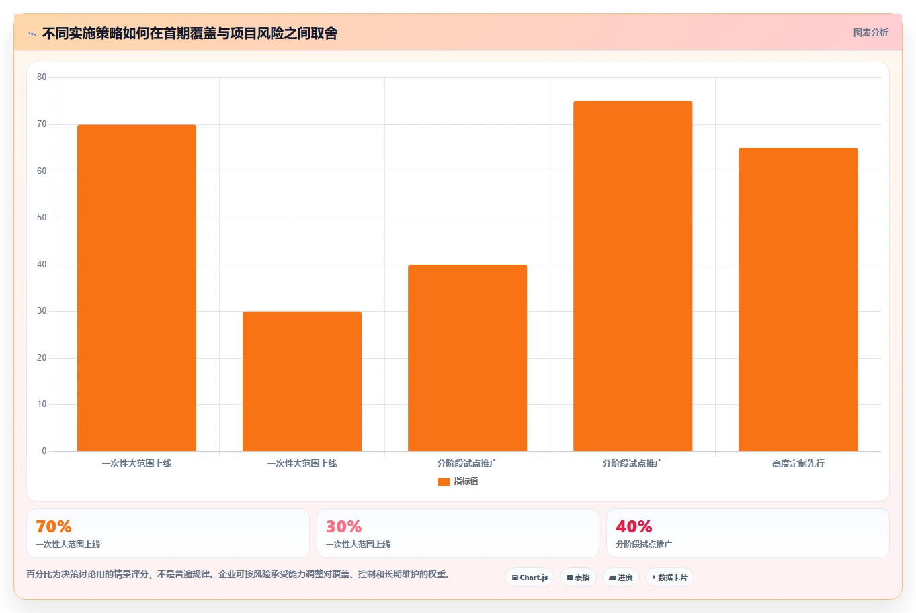Click the orange legend swatch for 指标值
916x613 pixels.
(x=444, y=482)
